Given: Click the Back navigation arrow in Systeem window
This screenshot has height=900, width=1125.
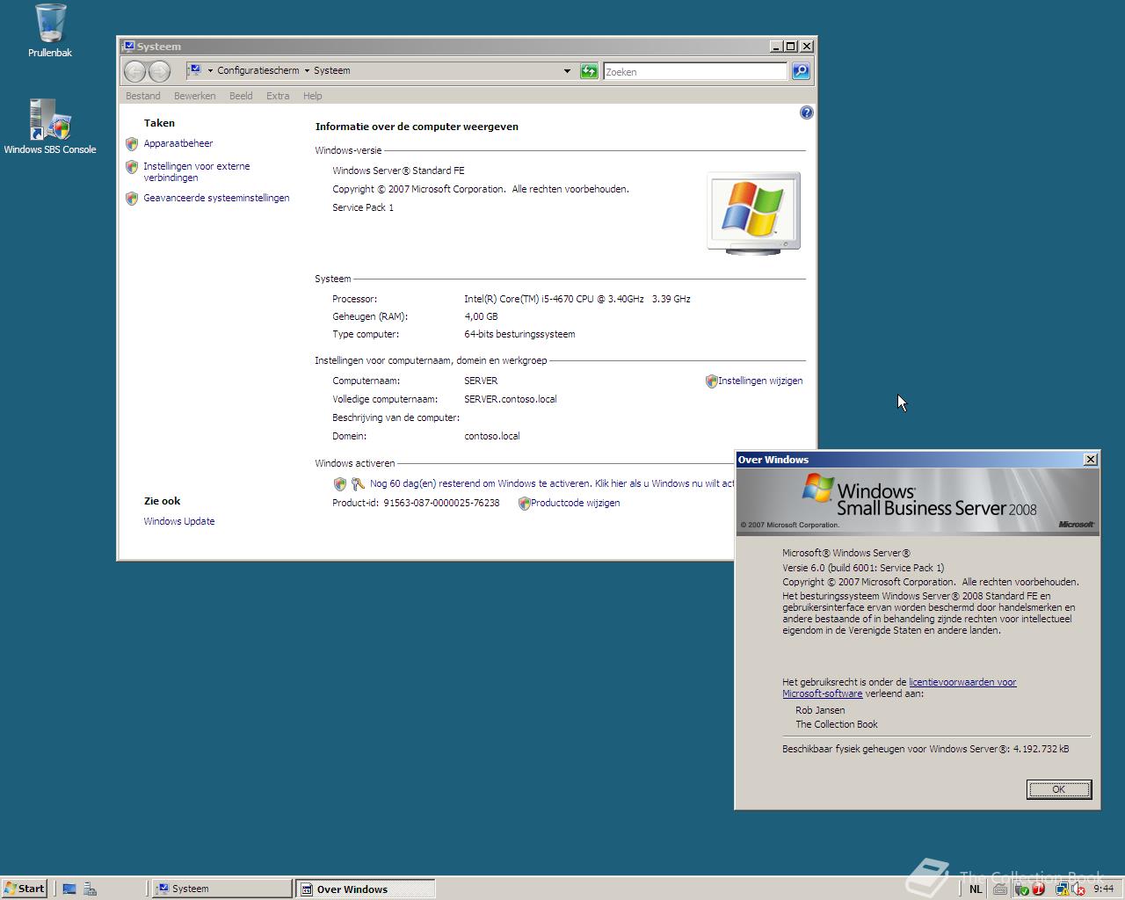Looking at the screenshot, I should [x=134, y=71].
